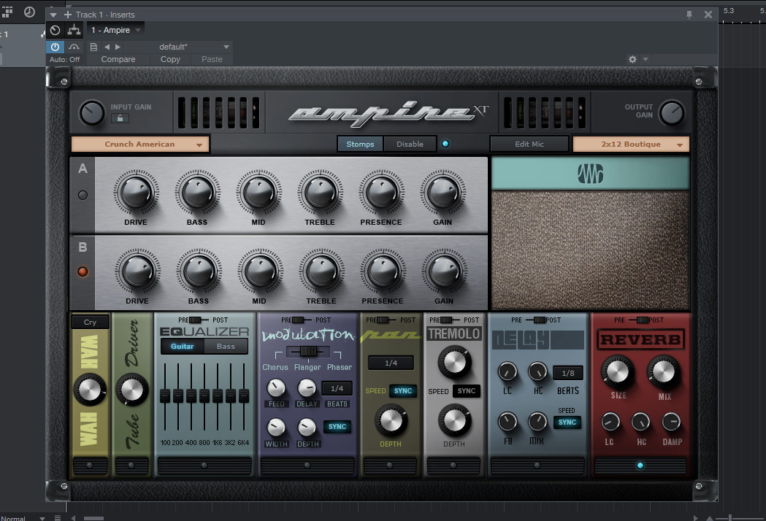Click the Disable stomps button
Image resolution: width=766 pixels, height=521 pixels.
click(x=410, y=144)
